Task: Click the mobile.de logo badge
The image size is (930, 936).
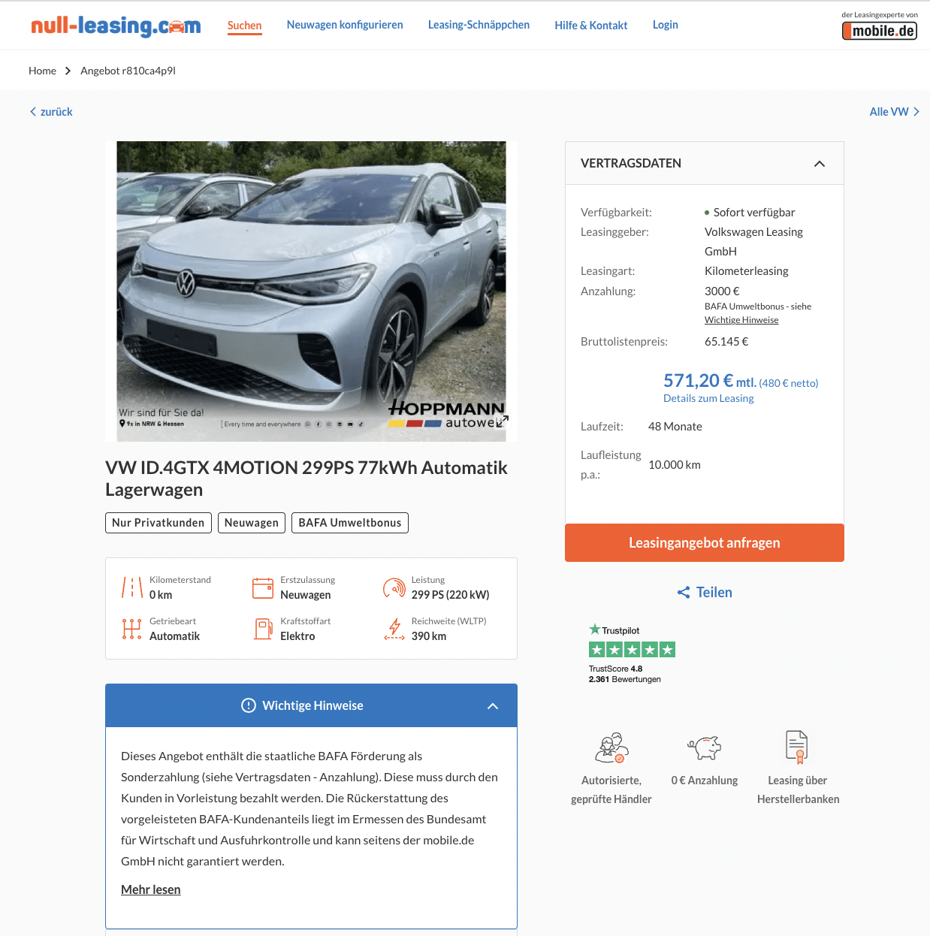Action: tap(880, 31)
